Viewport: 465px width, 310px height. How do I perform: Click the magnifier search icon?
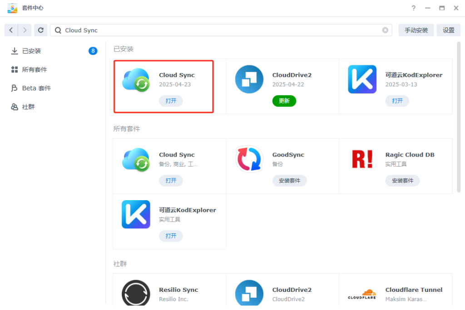tap(58, 30)
